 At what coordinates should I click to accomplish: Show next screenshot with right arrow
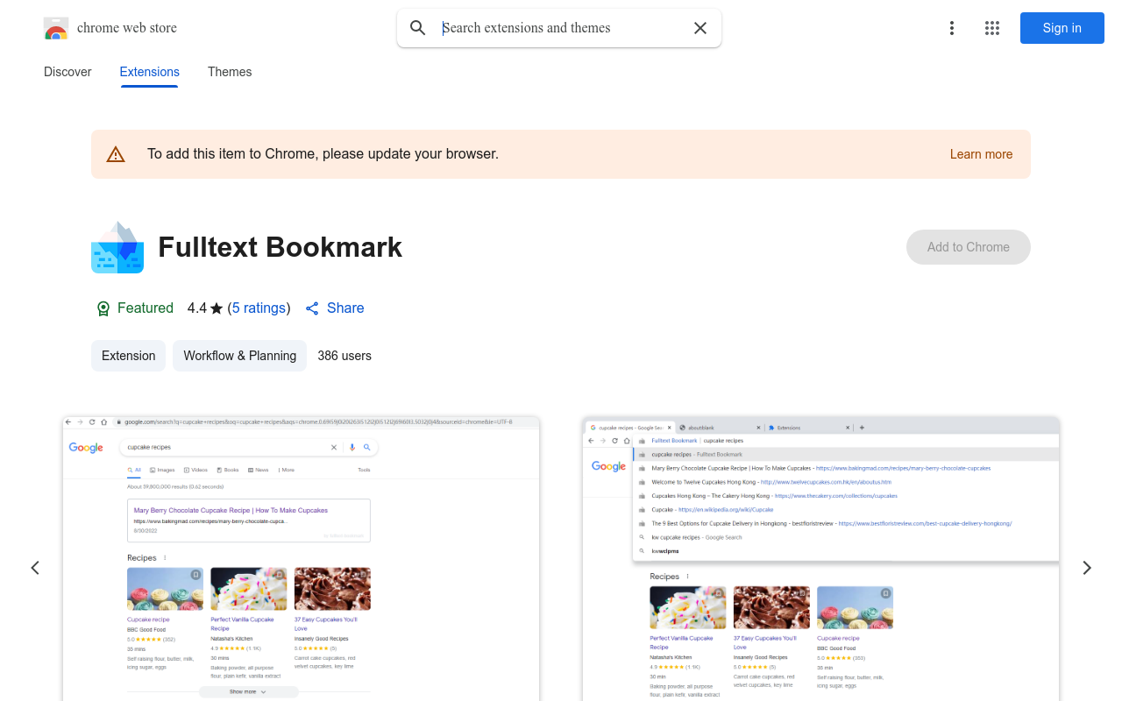coord(1087,568)
